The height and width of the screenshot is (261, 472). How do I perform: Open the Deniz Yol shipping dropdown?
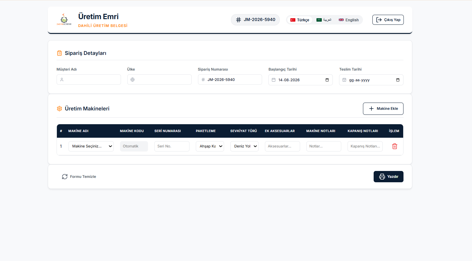pyautogui.click(x=244, y=146)
